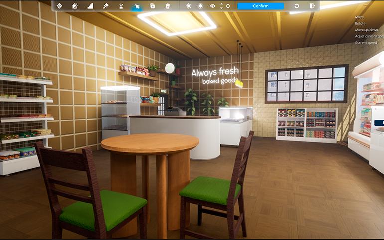
Task: Click the duplicate object icon
Action: [x=152, y=6]
